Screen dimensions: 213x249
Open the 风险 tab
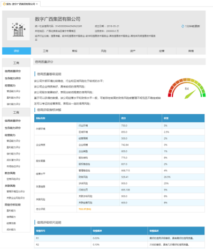click(x=104, y=51)
